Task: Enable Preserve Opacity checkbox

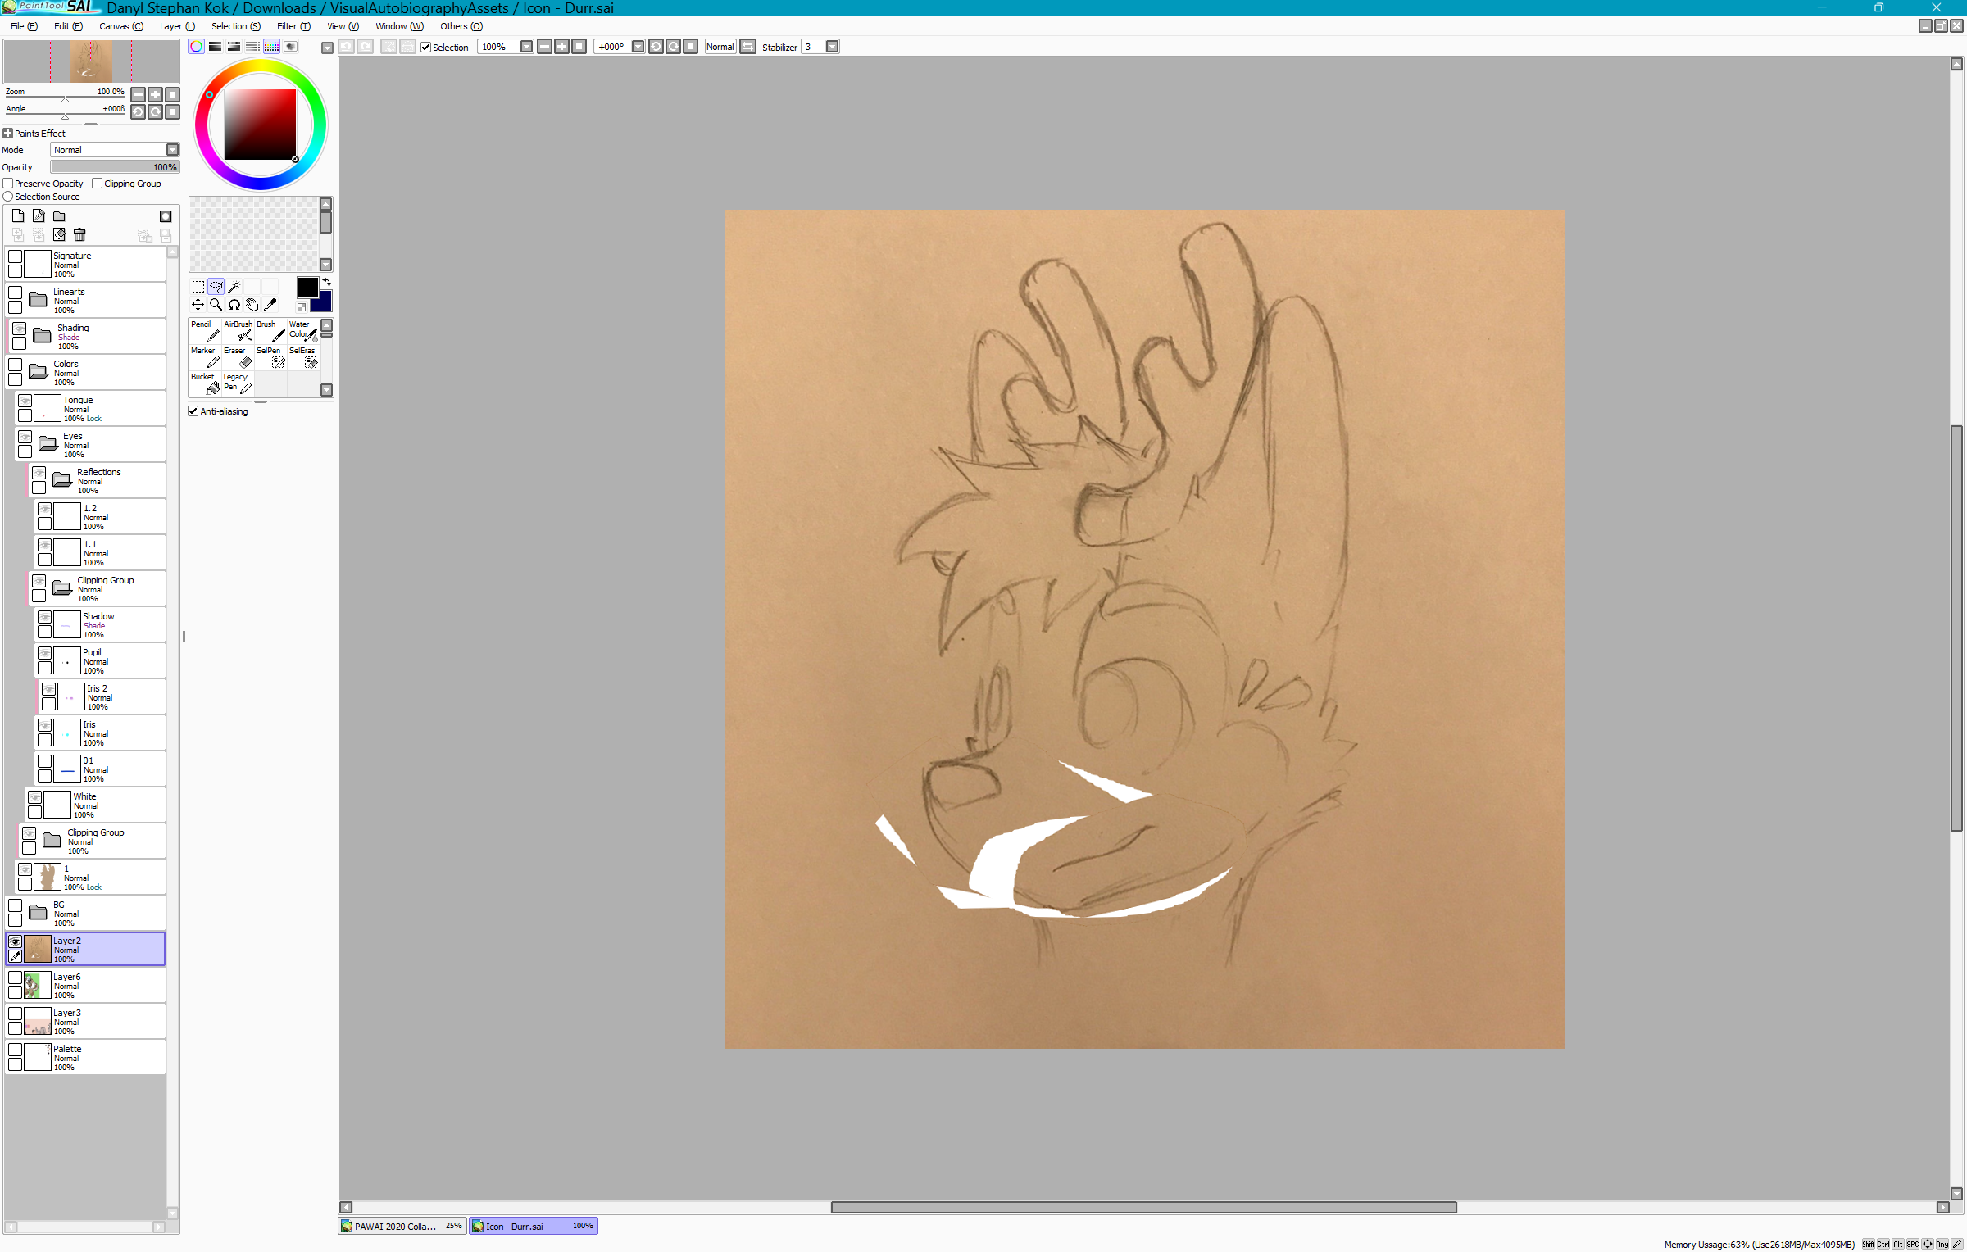Action: tap(8, 184)
